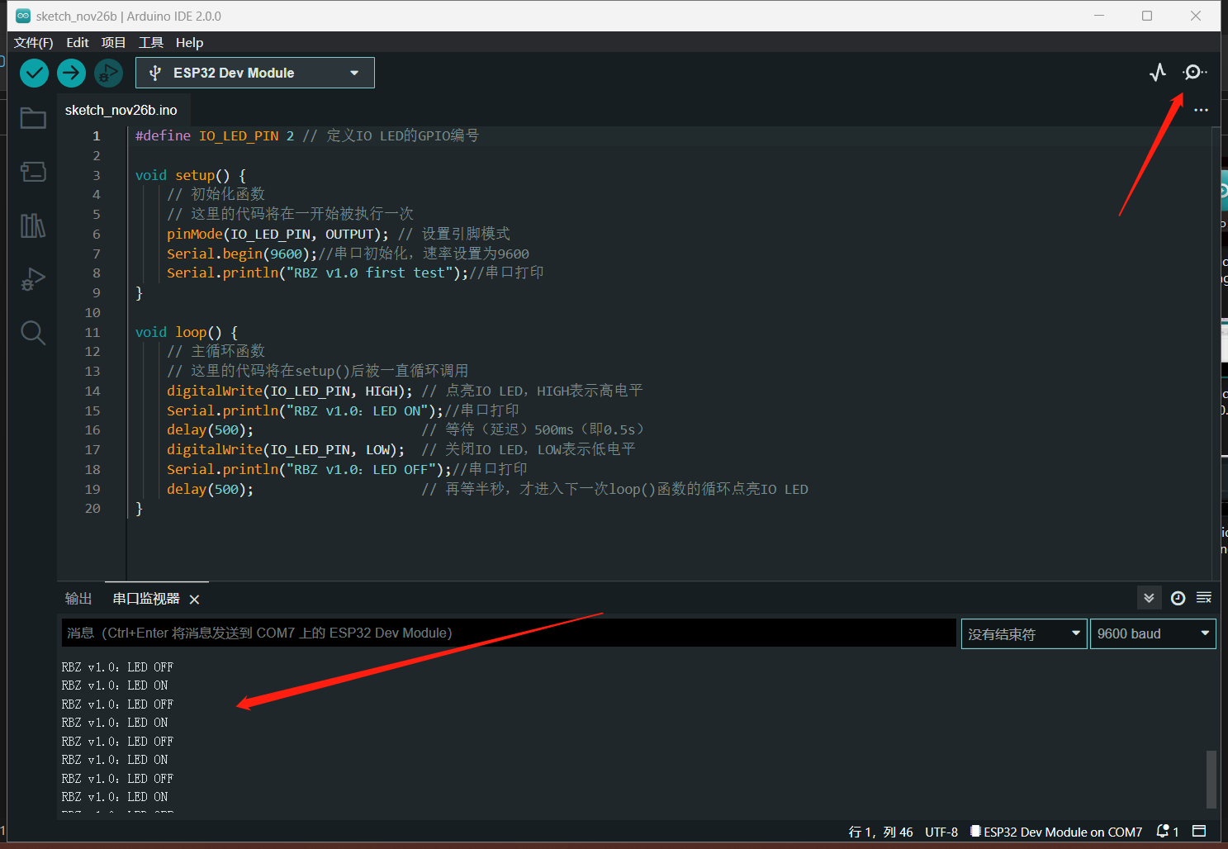Click the first serial output line LED OFF

(117, 667)
